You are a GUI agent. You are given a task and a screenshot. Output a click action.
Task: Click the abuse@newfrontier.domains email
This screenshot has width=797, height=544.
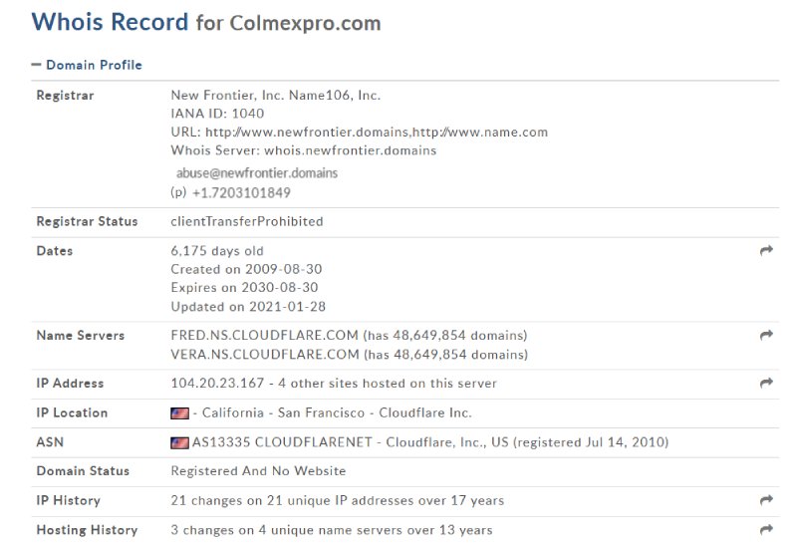(x=257, y=173)
